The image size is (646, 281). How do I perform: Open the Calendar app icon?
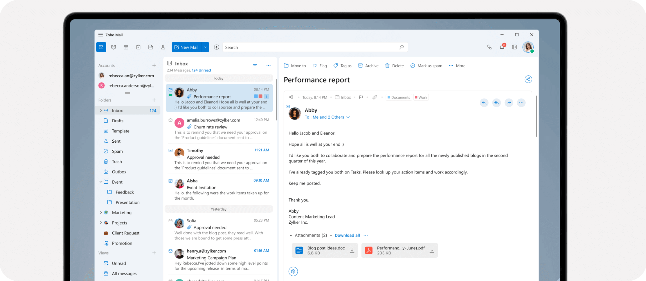click(x=126, y=47)
